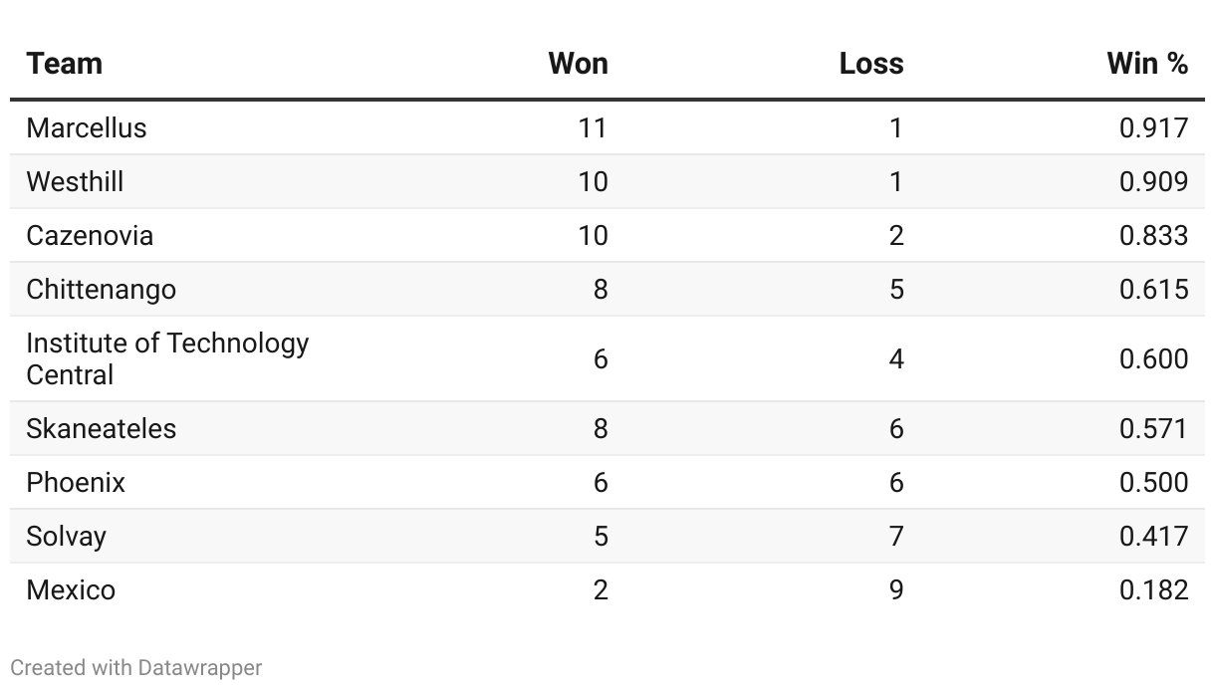Select Westhill win percentage 0.909
1215x691 pixels.
pos(1153,181)
